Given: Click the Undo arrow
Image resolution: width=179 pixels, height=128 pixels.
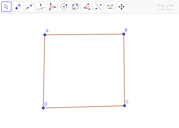Looking at the screenshot, I should tap(161, 7).
